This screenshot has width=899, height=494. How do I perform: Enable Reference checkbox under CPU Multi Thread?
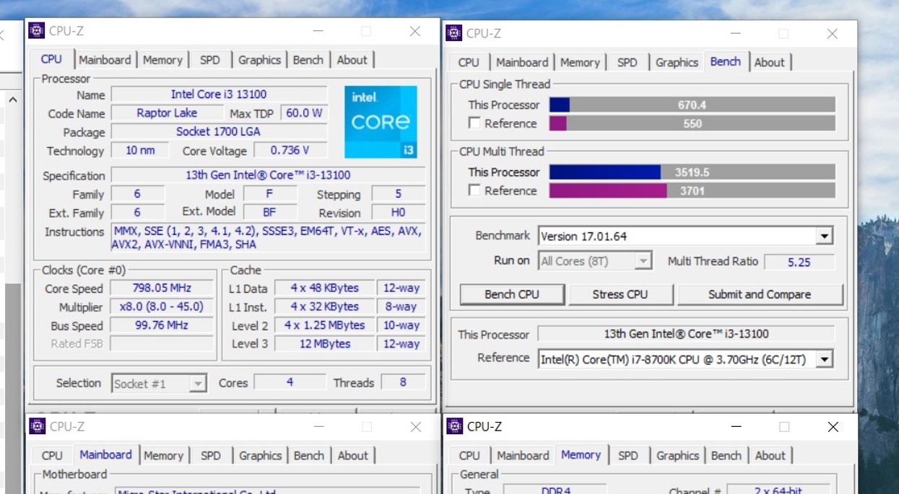(474, 190)
